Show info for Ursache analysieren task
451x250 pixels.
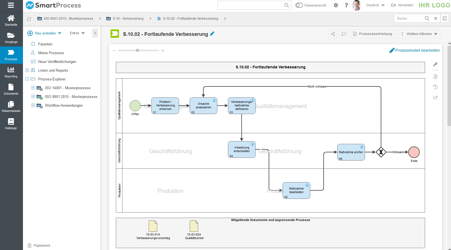pos(214,100)
